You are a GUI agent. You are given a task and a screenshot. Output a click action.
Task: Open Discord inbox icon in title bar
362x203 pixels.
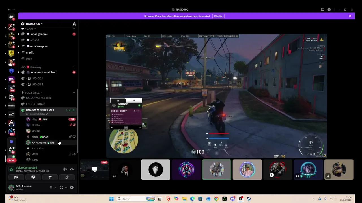[322, 10]
